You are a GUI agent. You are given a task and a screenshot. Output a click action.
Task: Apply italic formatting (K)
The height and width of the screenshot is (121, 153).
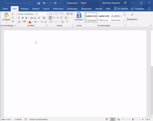[x=23, y=18]
